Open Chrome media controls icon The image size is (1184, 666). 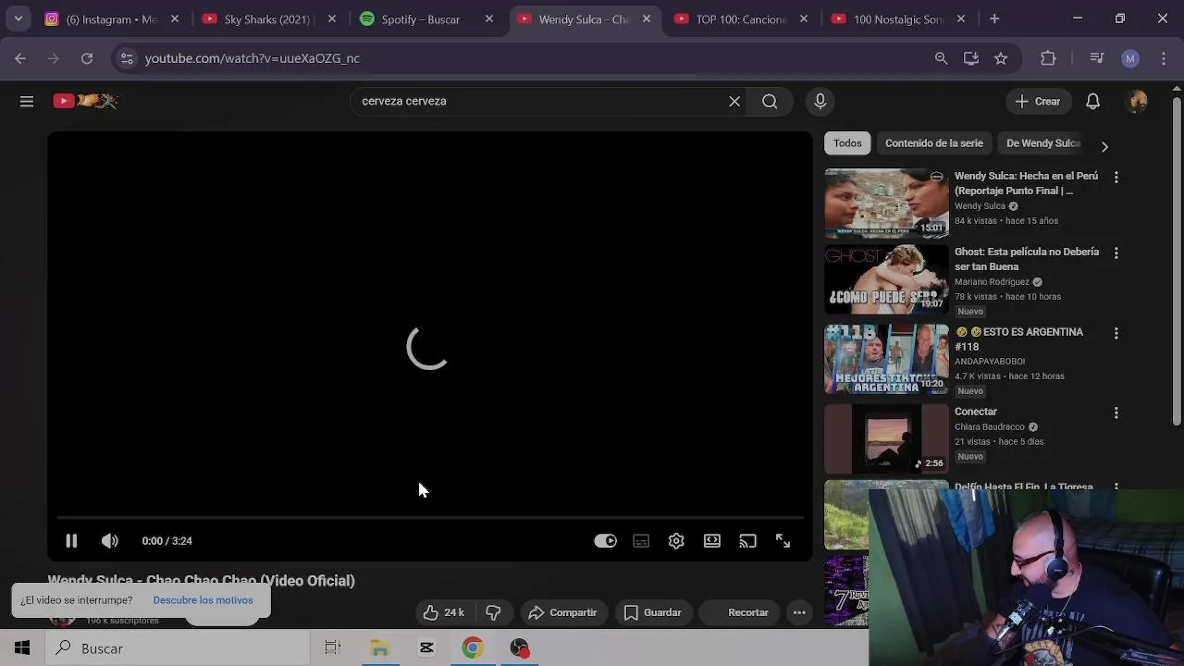[1097, 58]
